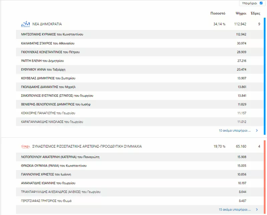Click vote count 27.216
This screenshot has width=267, height=215.
242,61
